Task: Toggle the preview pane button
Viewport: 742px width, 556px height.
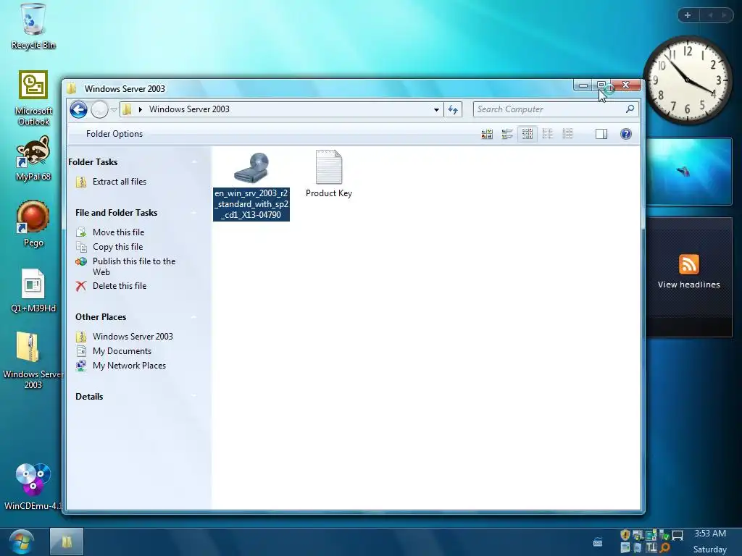Action: pyautogui.click(x=601, y=134)
